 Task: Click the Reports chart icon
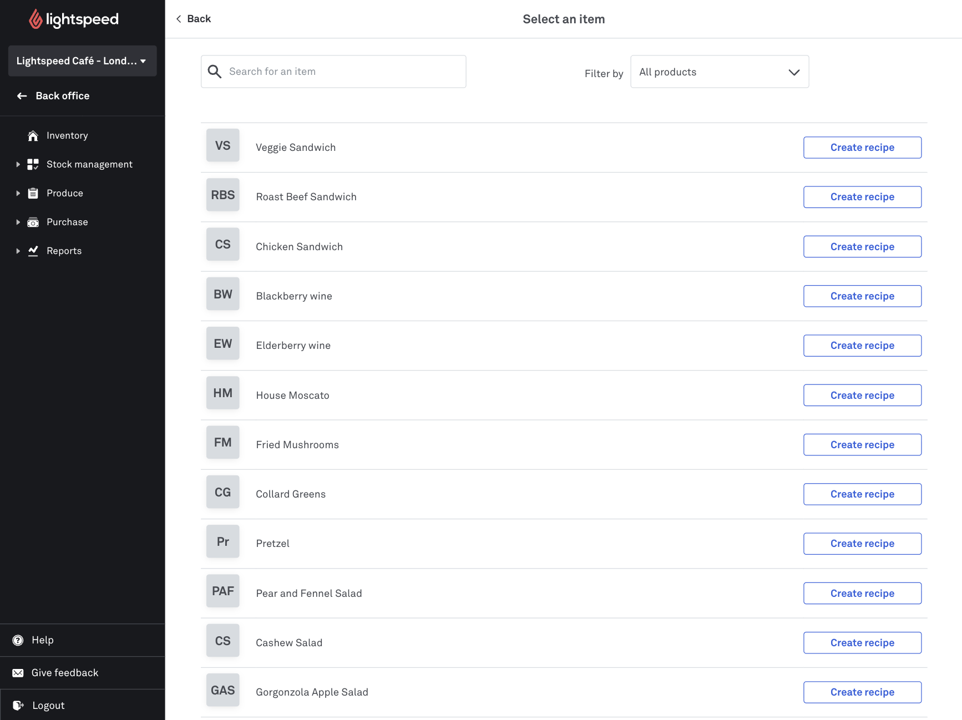click(x=33, y=251)
